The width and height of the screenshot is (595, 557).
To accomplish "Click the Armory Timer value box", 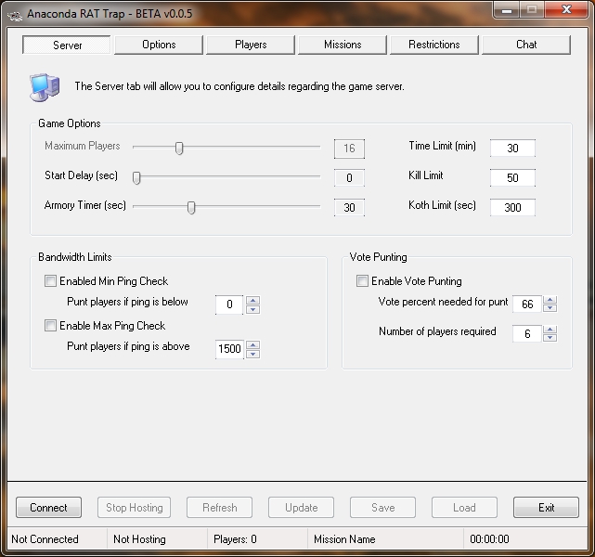I will (x=349, y=207).
